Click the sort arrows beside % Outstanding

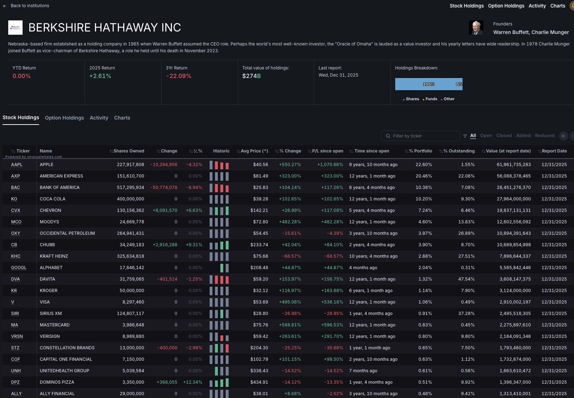pyautogui.click(x=441, y=151)
